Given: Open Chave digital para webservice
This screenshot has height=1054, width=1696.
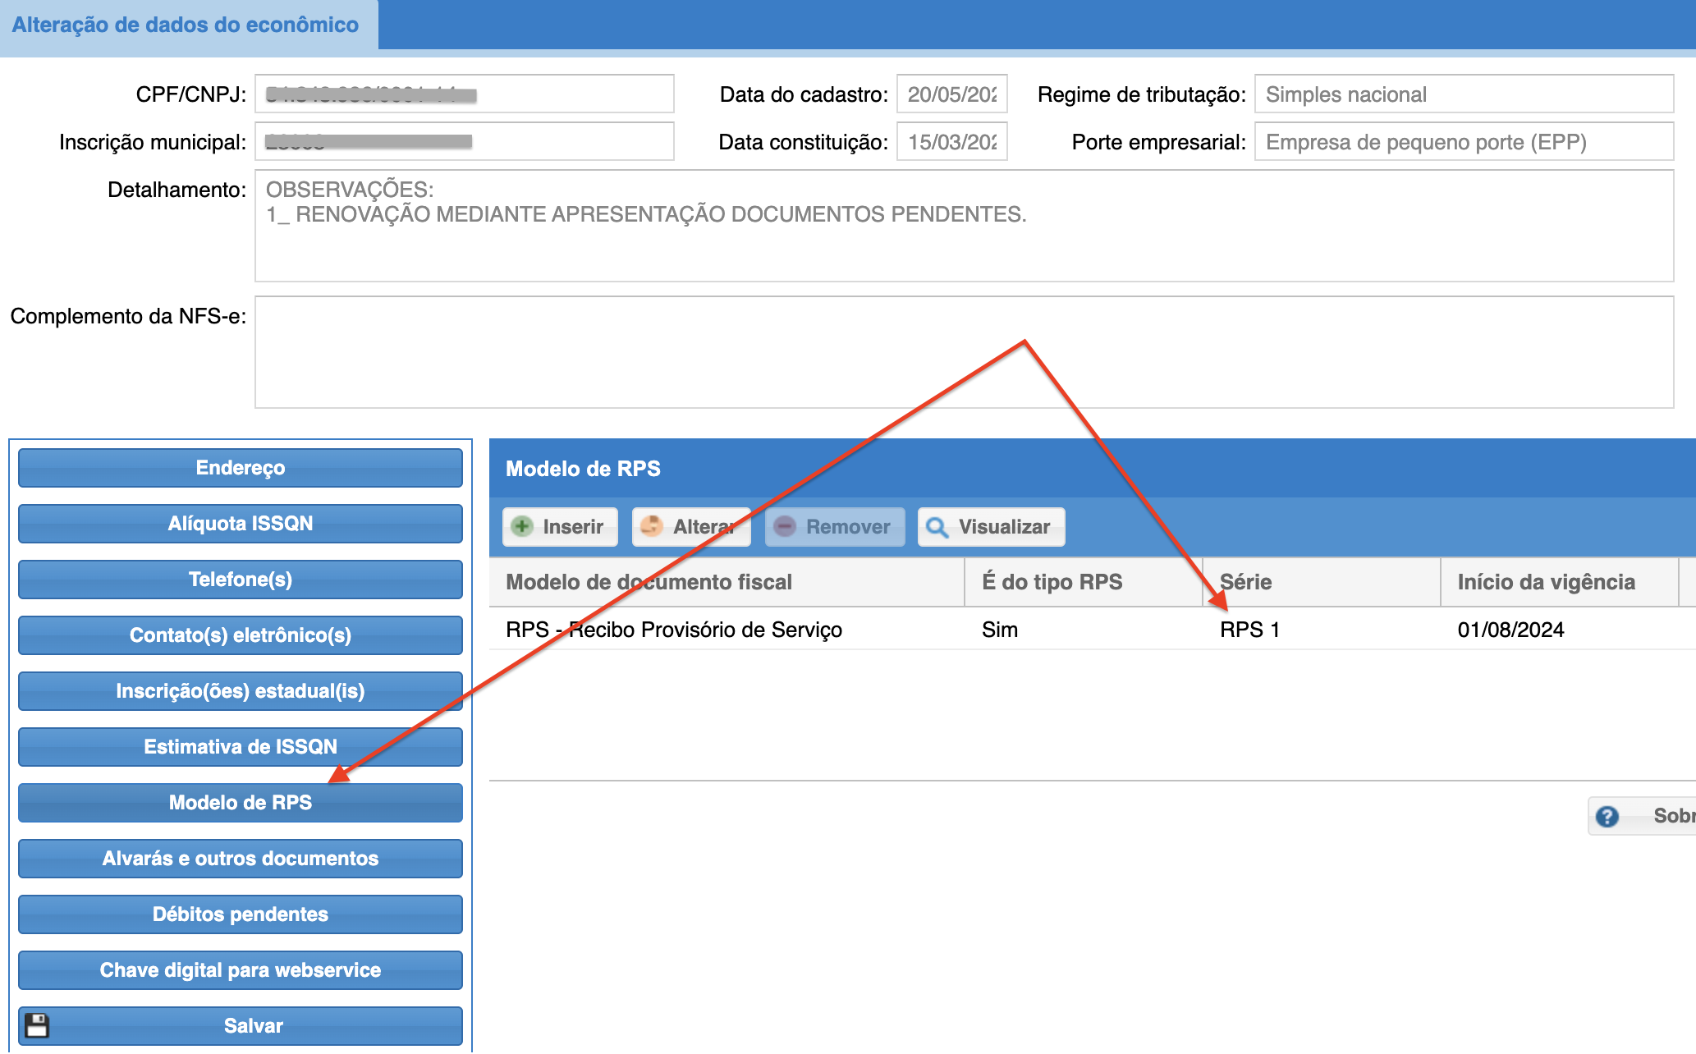Looking at the screenshot, I should tap(240, 970).
